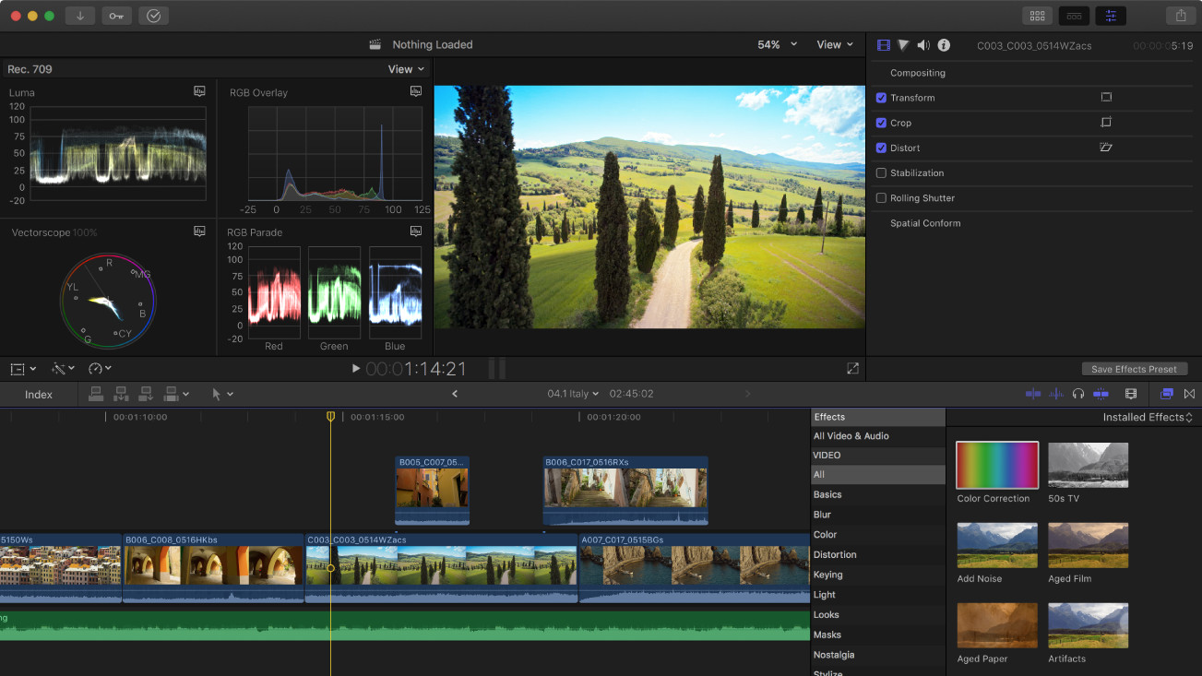Screen dimensions: 1202x676
Task: Click the Save Effects Preset button
Action: point(1134,369)
